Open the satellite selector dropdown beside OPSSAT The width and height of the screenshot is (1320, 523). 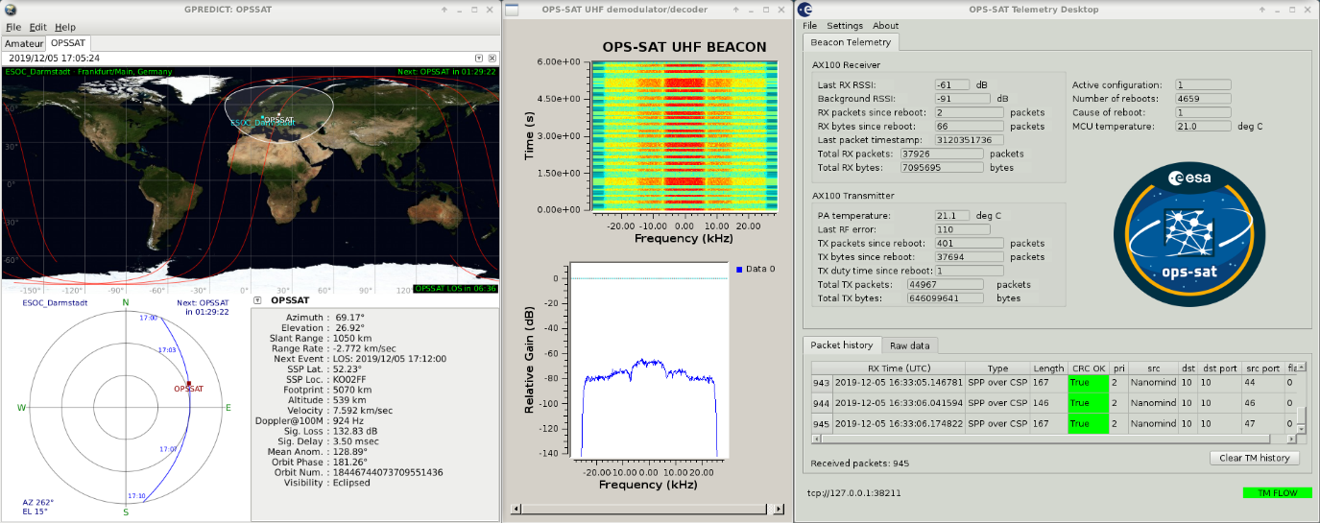pyautogui.click(x=258, y=300)
